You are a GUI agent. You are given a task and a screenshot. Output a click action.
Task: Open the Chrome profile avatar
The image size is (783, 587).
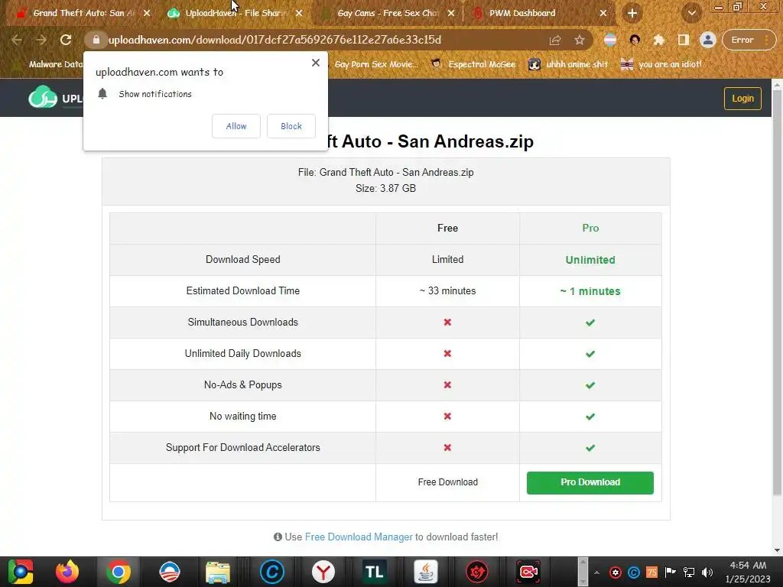point(707,40)
